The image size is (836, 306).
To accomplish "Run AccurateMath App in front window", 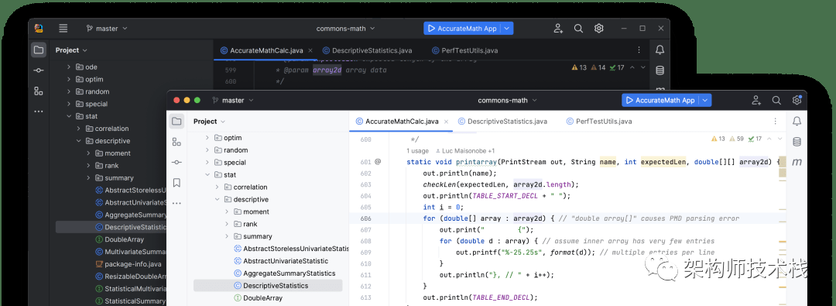I will (660, 100).
